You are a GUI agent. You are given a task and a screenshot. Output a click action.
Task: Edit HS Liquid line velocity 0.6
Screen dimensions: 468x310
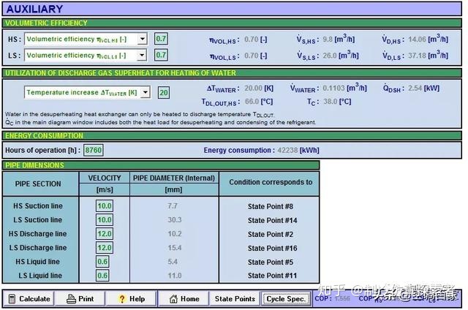click(102, 262)
